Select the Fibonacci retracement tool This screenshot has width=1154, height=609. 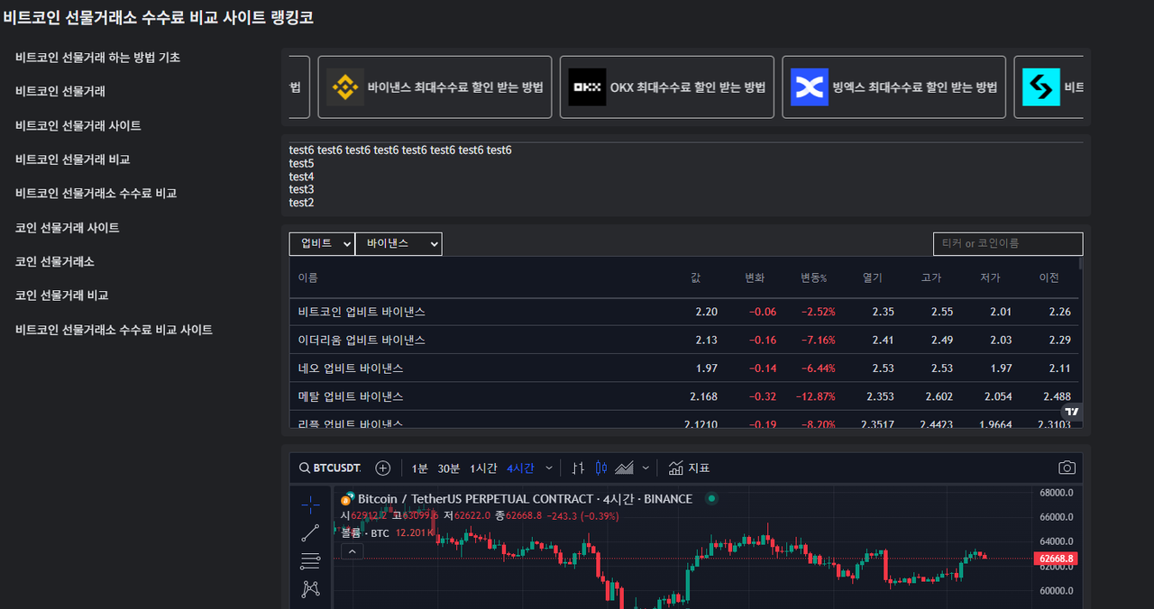pos(310,560)
